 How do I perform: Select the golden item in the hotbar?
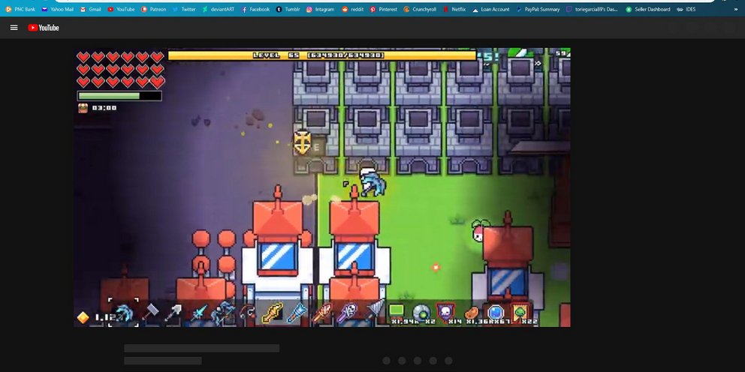pos(273,312)
